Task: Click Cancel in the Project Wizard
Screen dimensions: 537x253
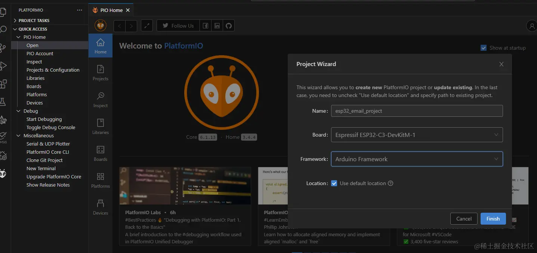Action: (x=464, y=219)
